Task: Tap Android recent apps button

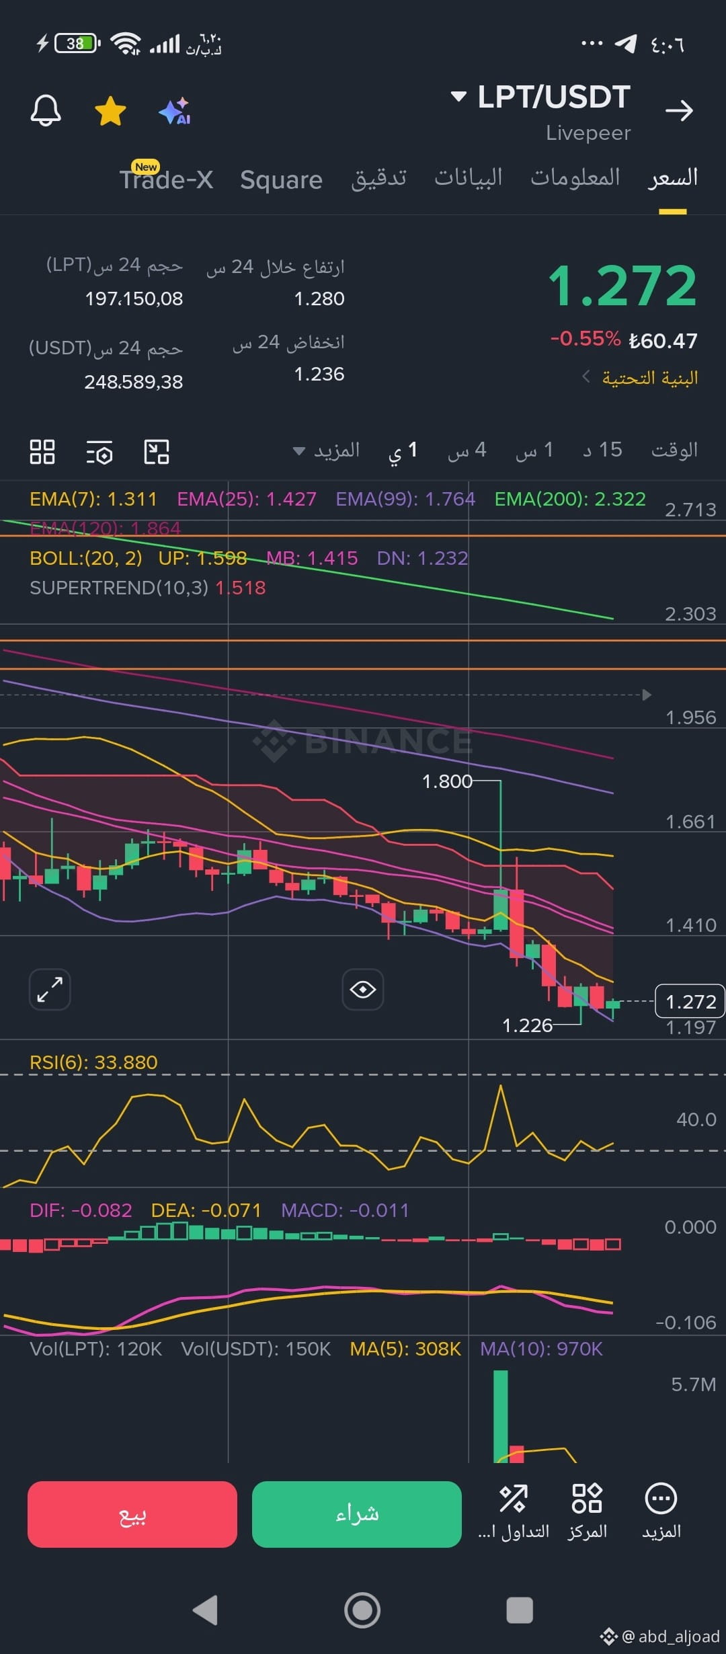Action: coord(520,1610)
